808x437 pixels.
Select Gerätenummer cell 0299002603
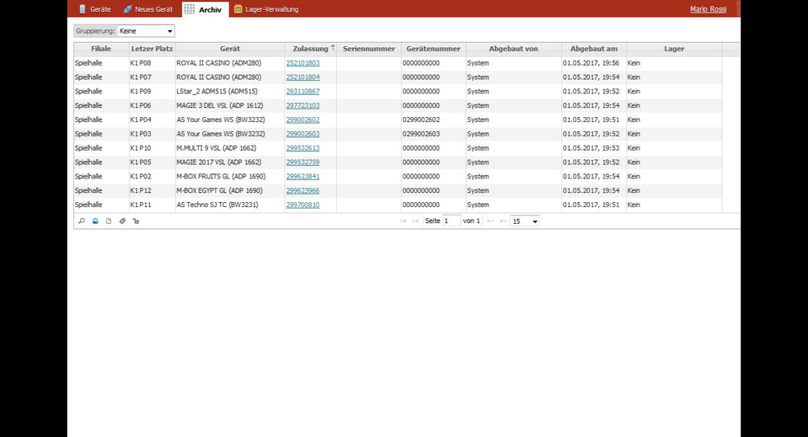coord(433,134)
